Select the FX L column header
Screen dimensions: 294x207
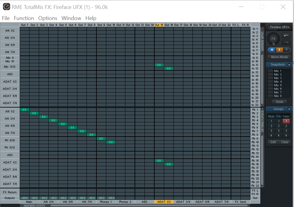click(236, 25)
